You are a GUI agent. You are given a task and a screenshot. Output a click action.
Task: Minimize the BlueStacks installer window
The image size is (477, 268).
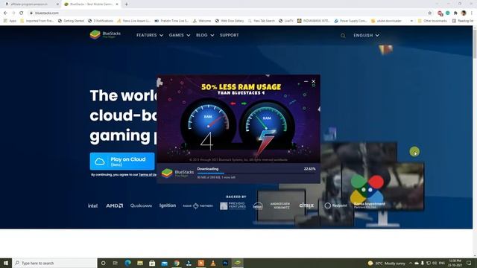(x=306, y=81)
